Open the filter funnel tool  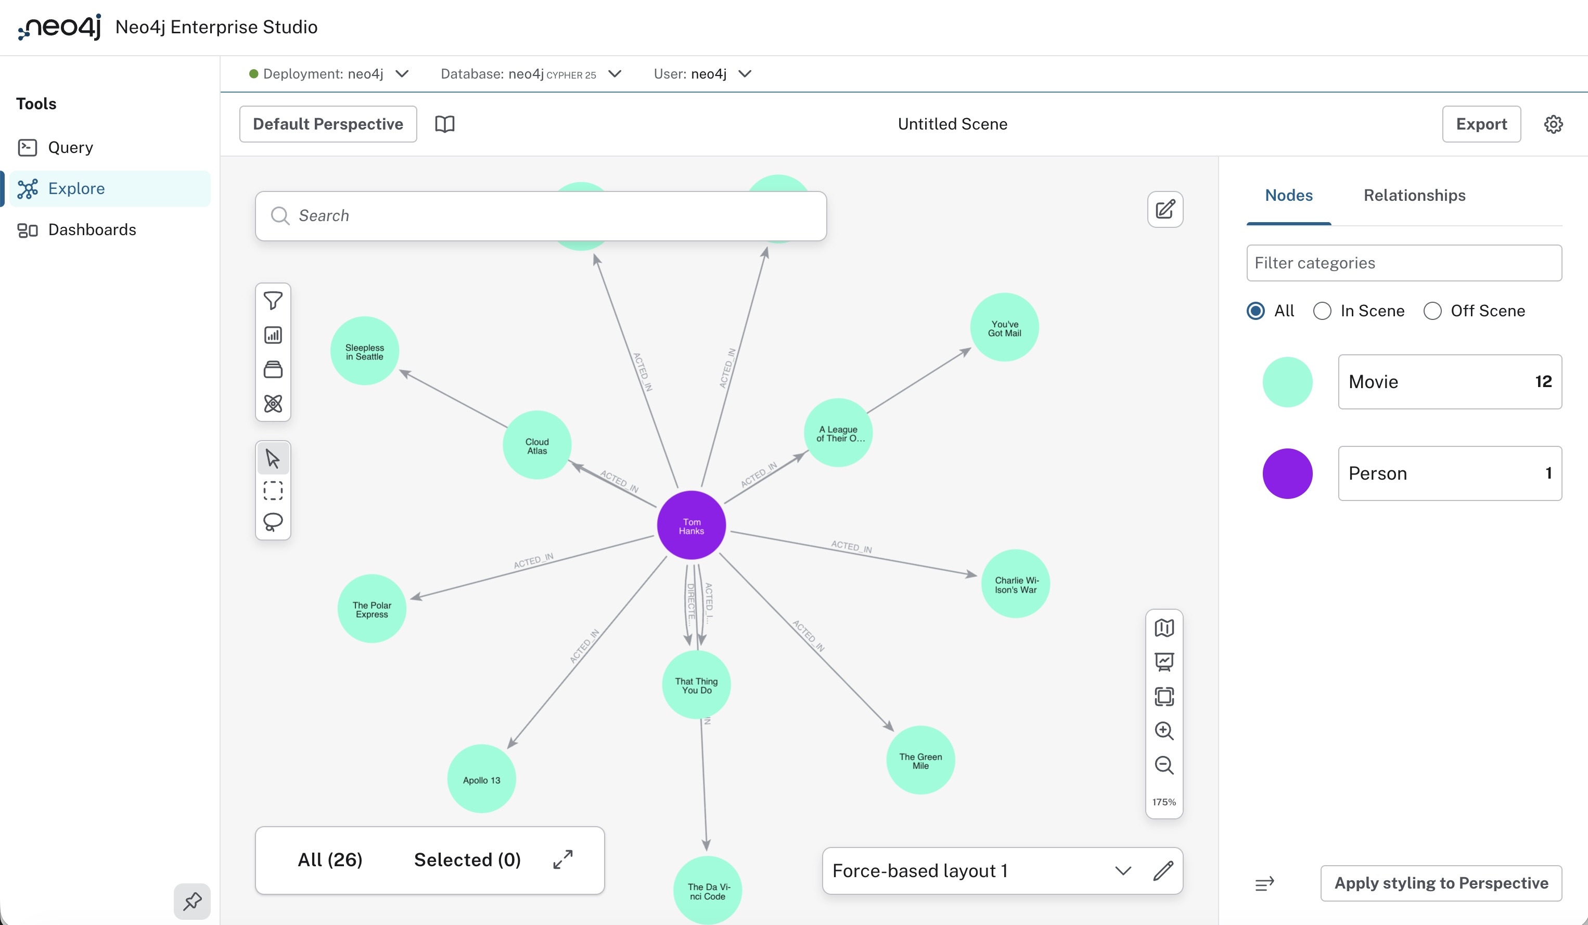click(x=273, y=301)
